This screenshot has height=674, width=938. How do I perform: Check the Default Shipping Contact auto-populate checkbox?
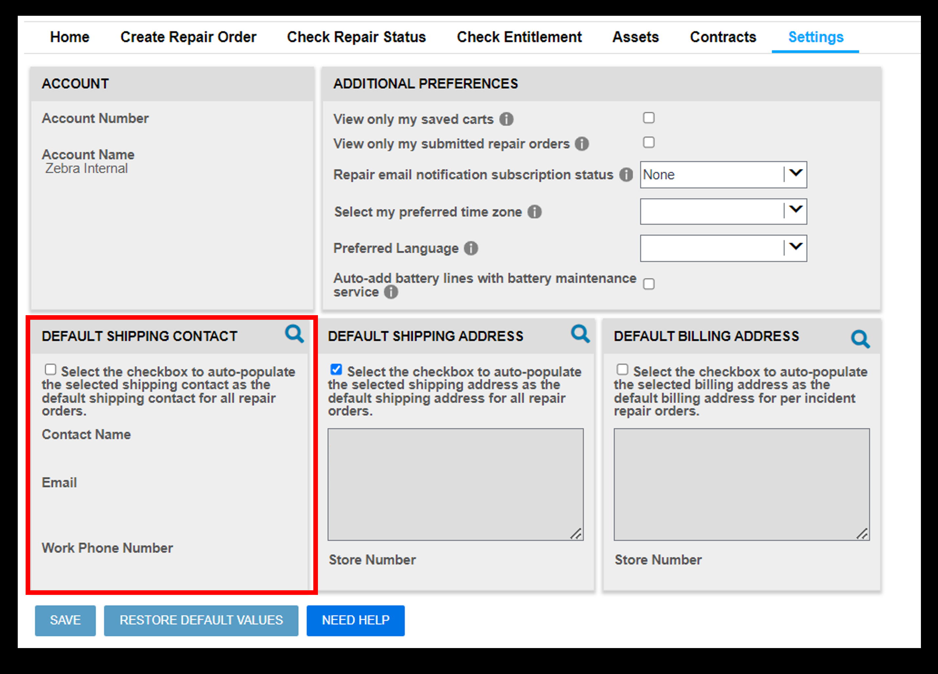50,368
